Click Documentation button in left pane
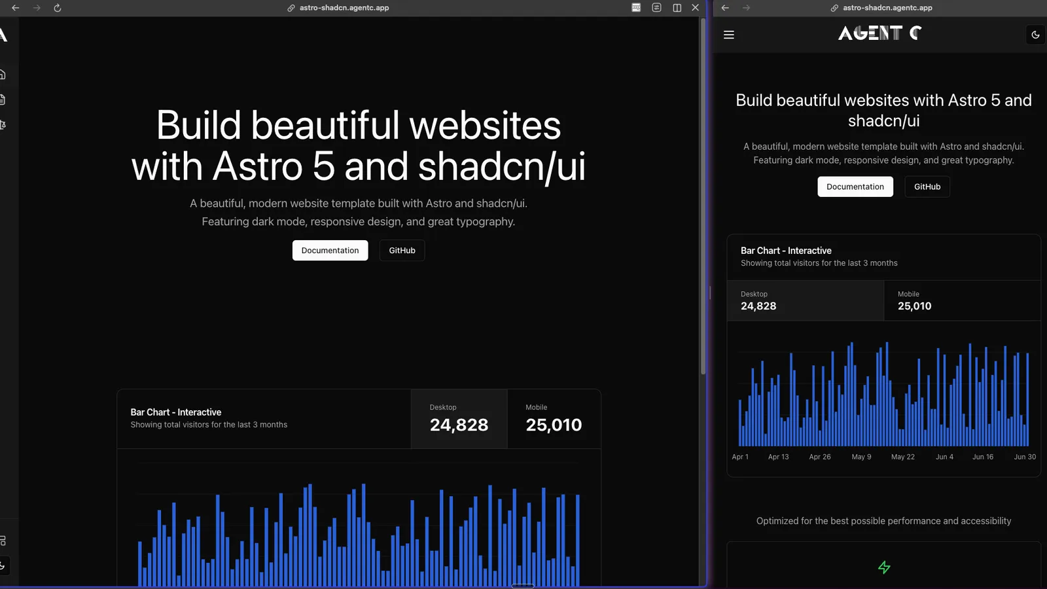The height and width of the screenshot is (589, 1047). (330, 251)
